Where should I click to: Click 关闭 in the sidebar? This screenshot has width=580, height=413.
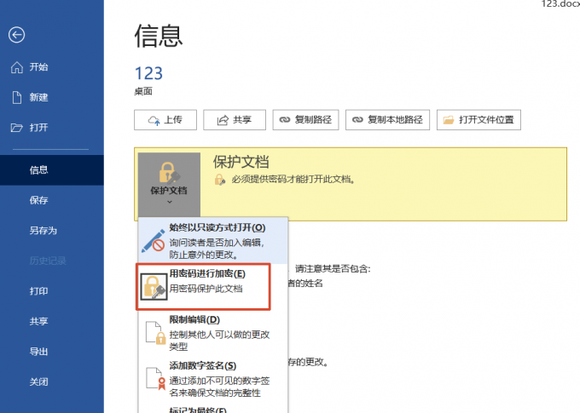[x=52, y=382]
